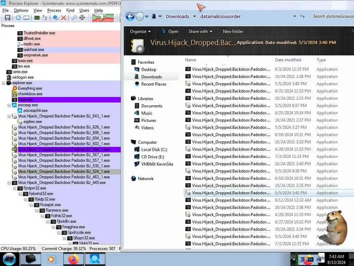Sort by the Date modified column header
The width and height of the screenshot is (354, 266).
[x=288, y=60]
